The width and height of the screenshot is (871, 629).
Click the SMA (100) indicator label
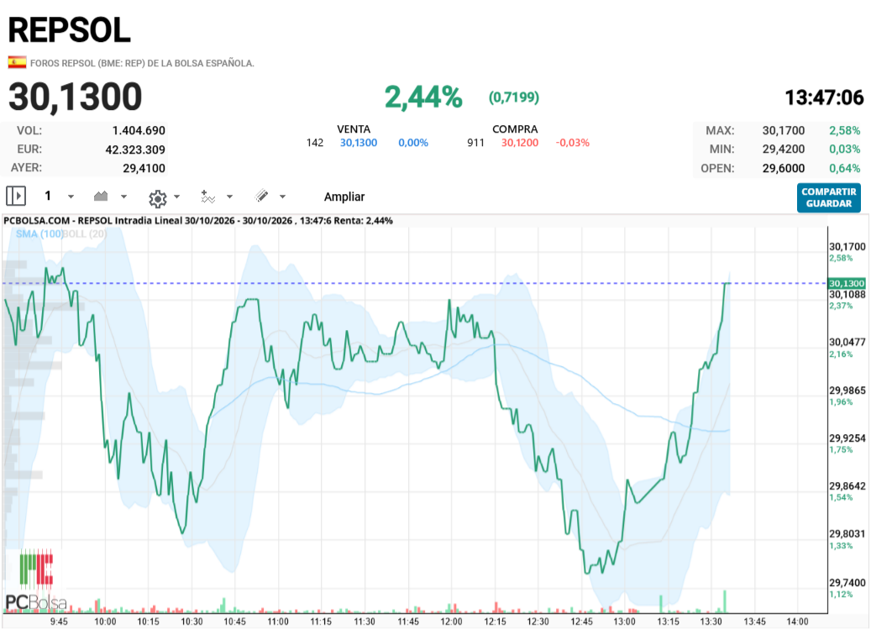pyautogui.click(x=39, y=233)
